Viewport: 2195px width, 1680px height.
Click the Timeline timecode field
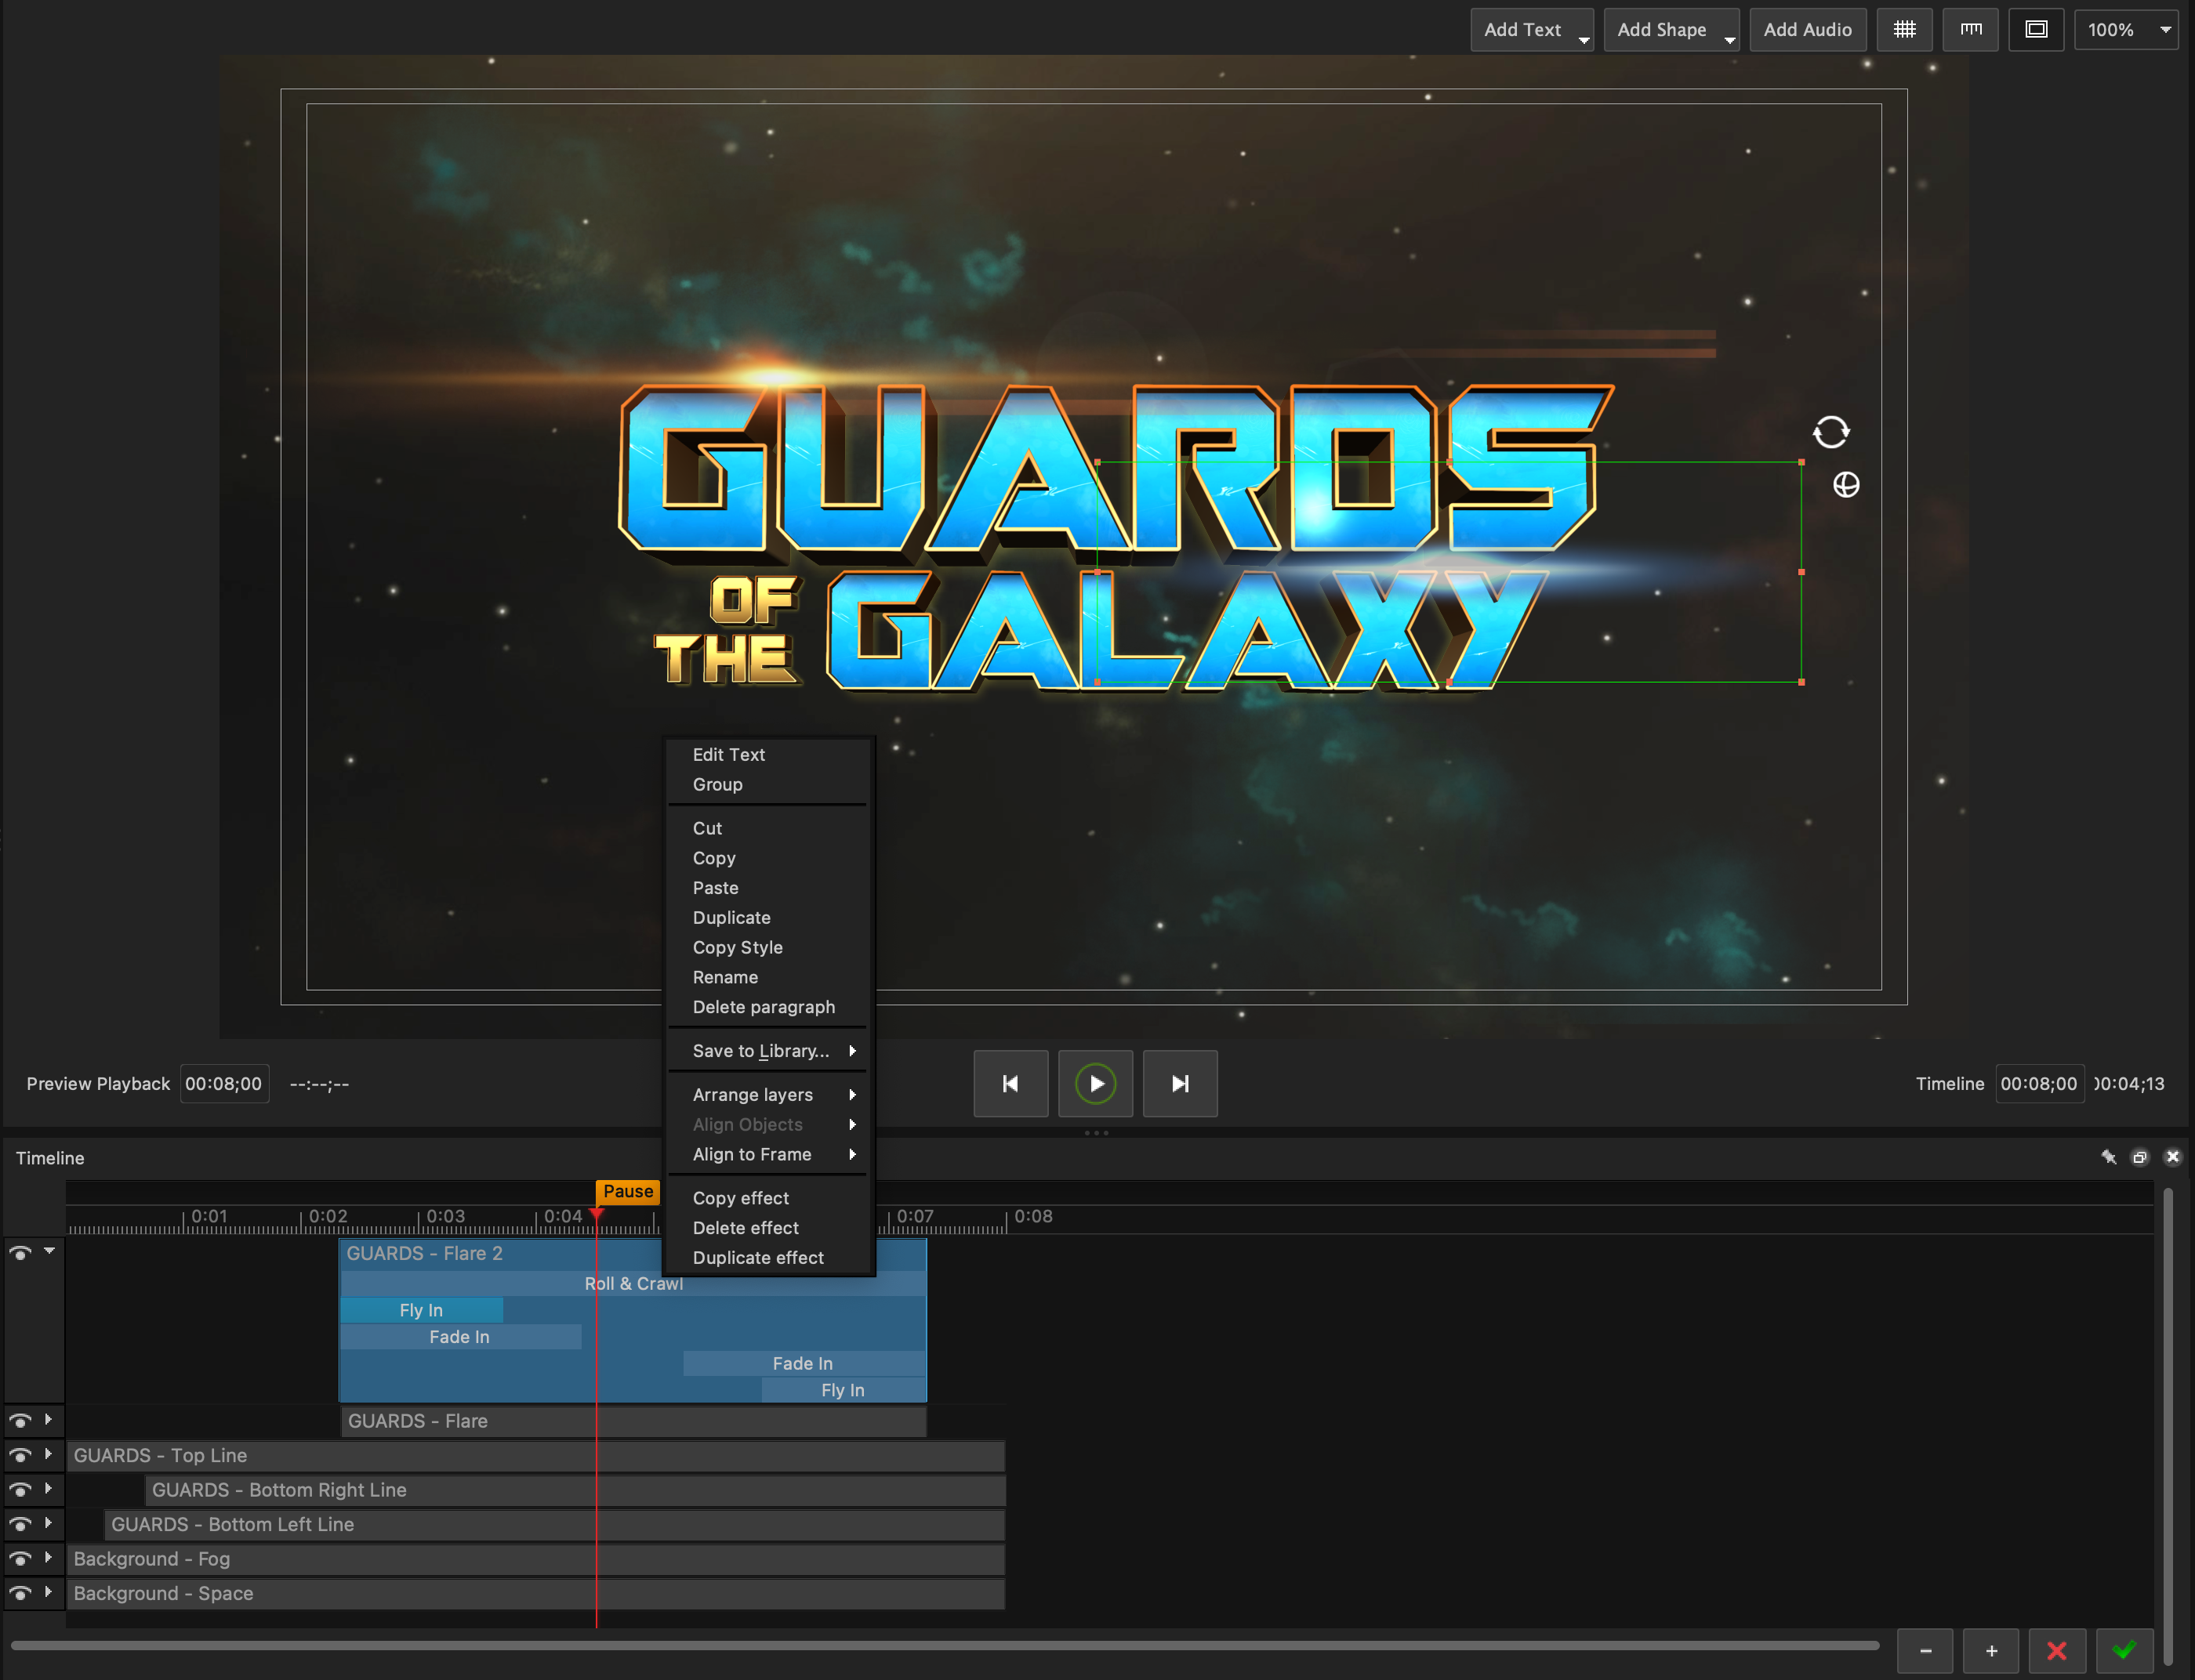point(2039,1084)
